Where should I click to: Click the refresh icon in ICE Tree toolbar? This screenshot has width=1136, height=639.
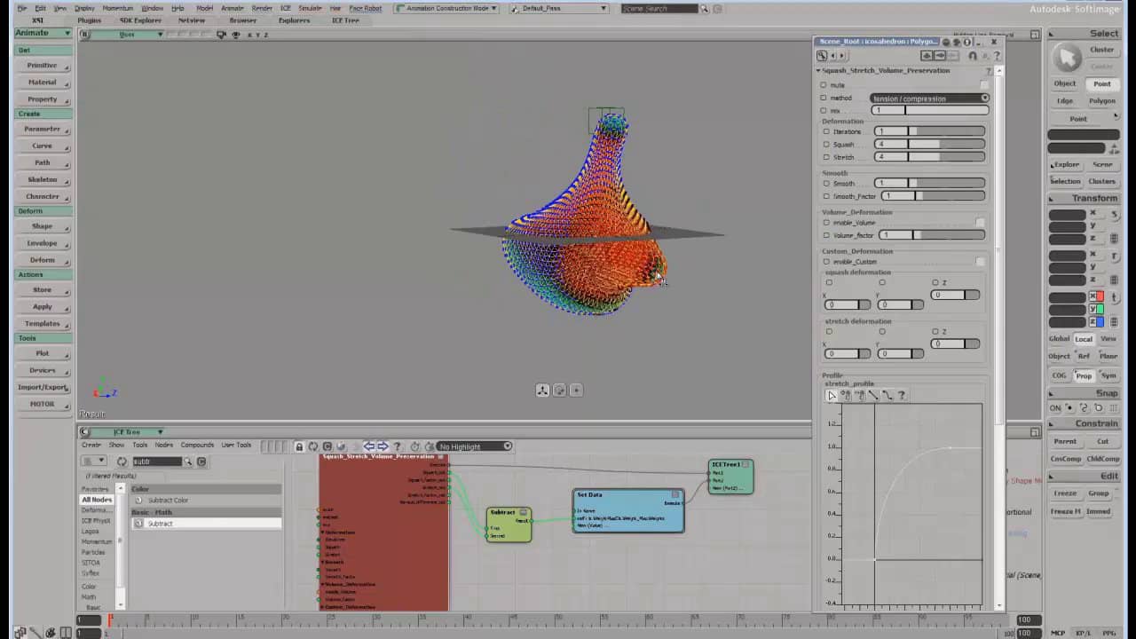click(313, 446)
